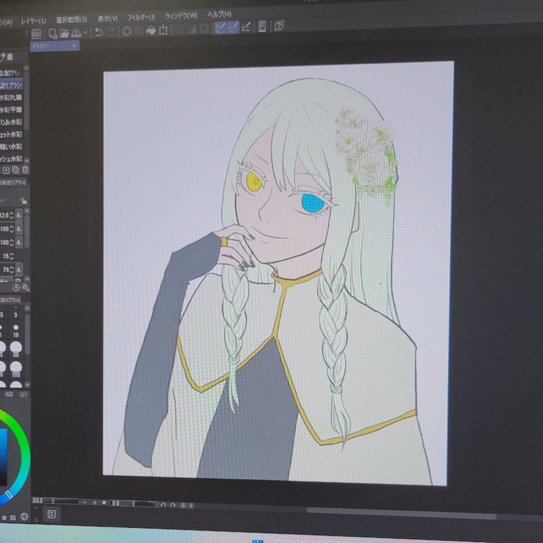Click the canvas zoom slider showing 33.3
This screenshot has height=543, width=543.
click(x=56, y=501)
